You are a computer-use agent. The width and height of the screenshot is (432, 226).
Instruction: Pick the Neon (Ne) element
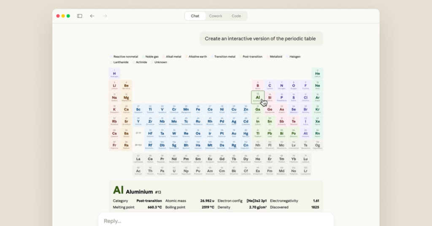coord(317,86)
